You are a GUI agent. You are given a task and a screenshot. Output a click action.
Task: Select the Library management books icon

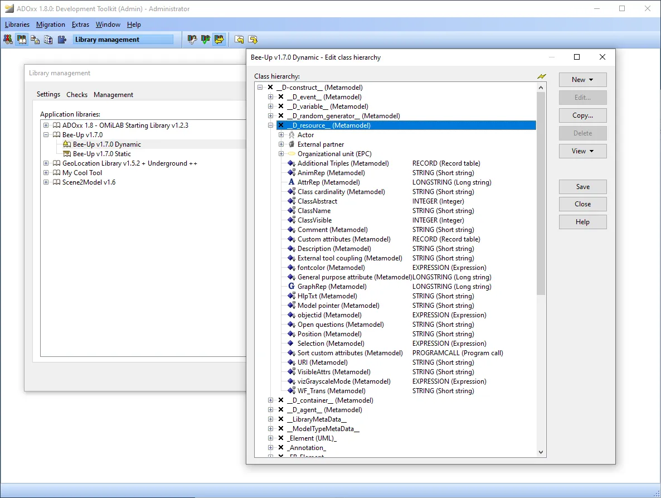pyautogui.click(x=22, y=40)
